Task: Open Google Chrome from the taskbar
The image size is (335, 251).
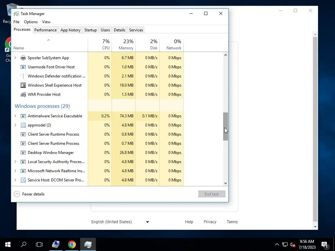Action: [x=72, y=244]
